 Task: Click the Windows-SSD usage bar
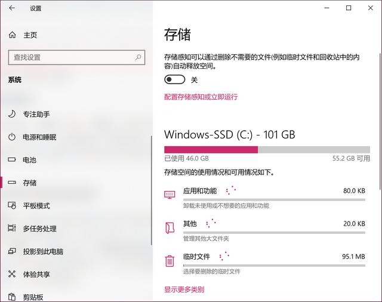tap(267, 150)
